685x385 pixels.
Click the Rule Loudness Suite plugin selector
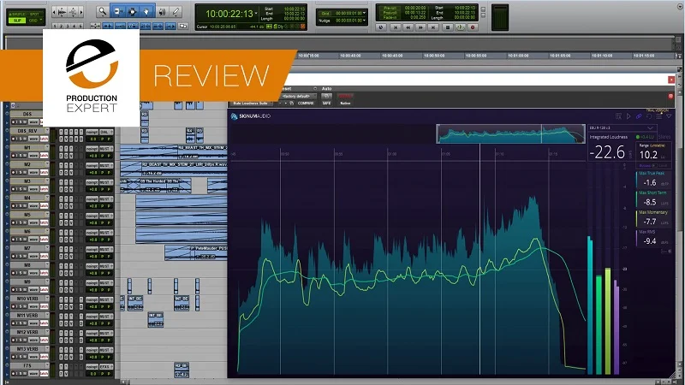(x=250, y=103)
